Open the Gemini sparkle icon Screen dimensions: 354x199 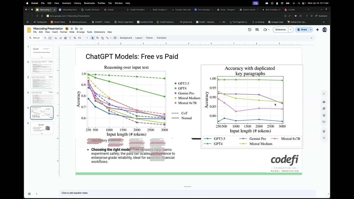(317, 30)
